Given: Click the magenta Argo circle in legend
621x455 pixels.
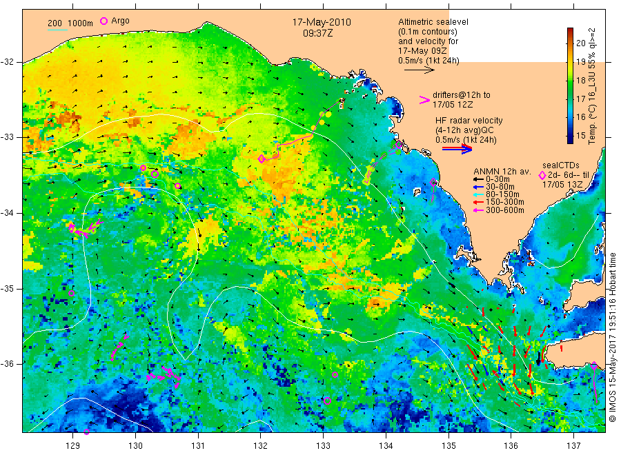Looking at the screenshot, I should [x=103, y=21].
